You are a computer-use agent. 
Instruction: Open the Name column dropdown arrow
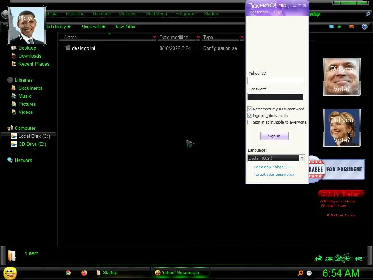[154, 37]
